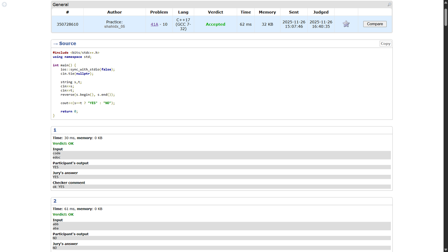Copy the source code
The image size is (448, 252).
pos(385,44)
